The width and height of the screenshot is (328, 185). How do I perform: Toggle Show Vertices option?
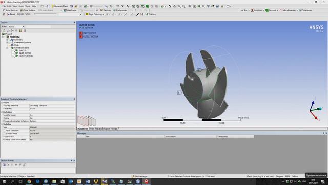coord(10,10)
